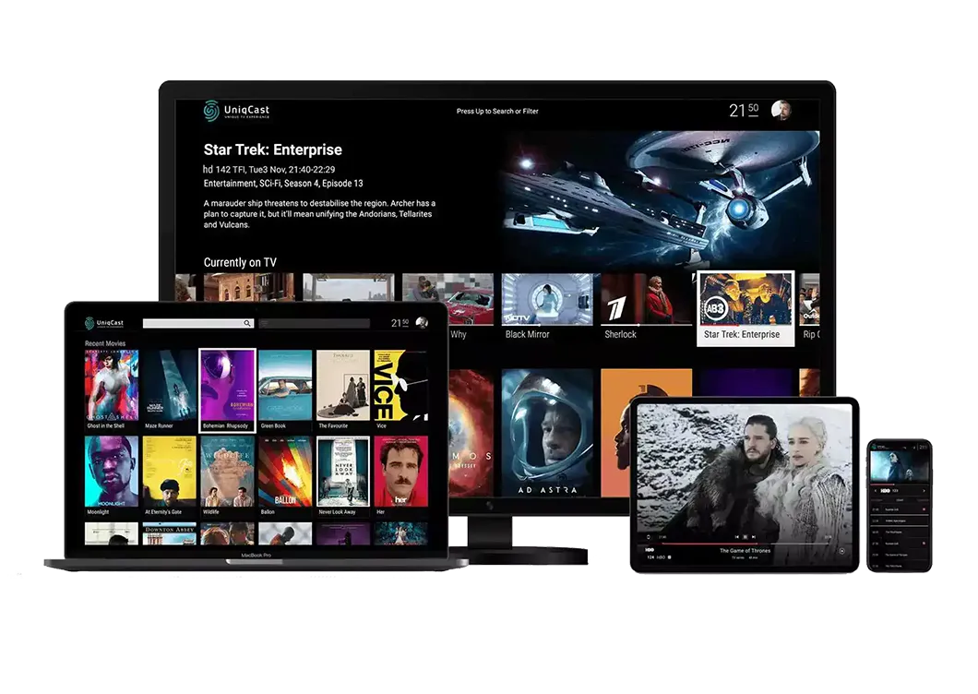Pause playback on the tablet player

[745, 537]
